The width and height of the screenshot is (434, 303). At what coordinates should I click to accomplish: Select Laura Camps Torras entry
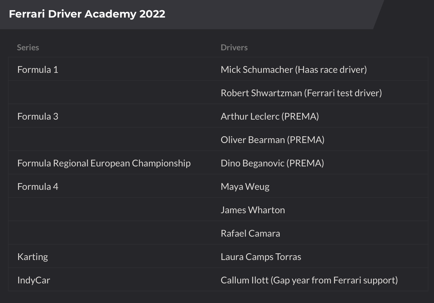click(261, 257)
